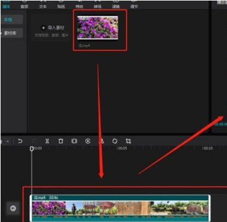Click the 导入素材 import button

[x=52, y=28]
